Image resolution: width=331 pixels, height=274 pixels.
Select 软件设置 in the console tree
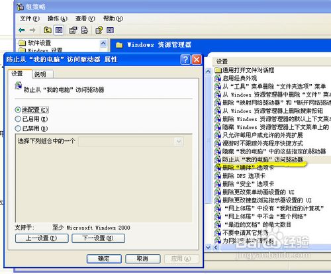tap(40, 43)
